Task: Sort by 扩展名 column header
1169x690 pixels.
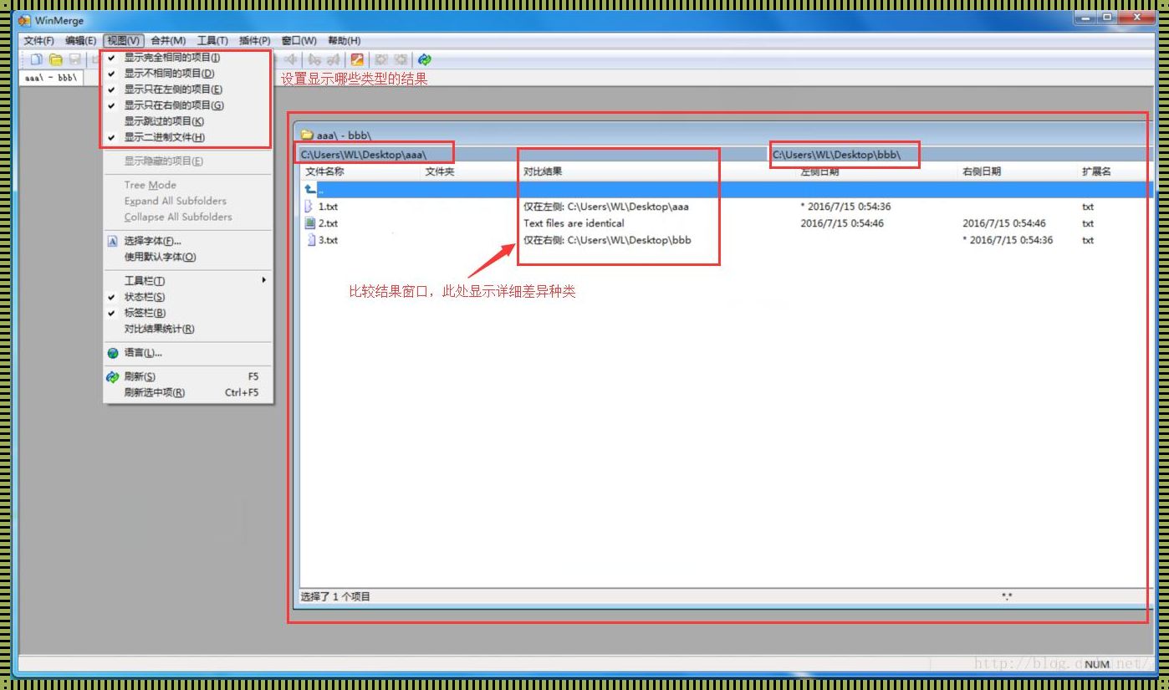Action: (x=1114, y=171)
